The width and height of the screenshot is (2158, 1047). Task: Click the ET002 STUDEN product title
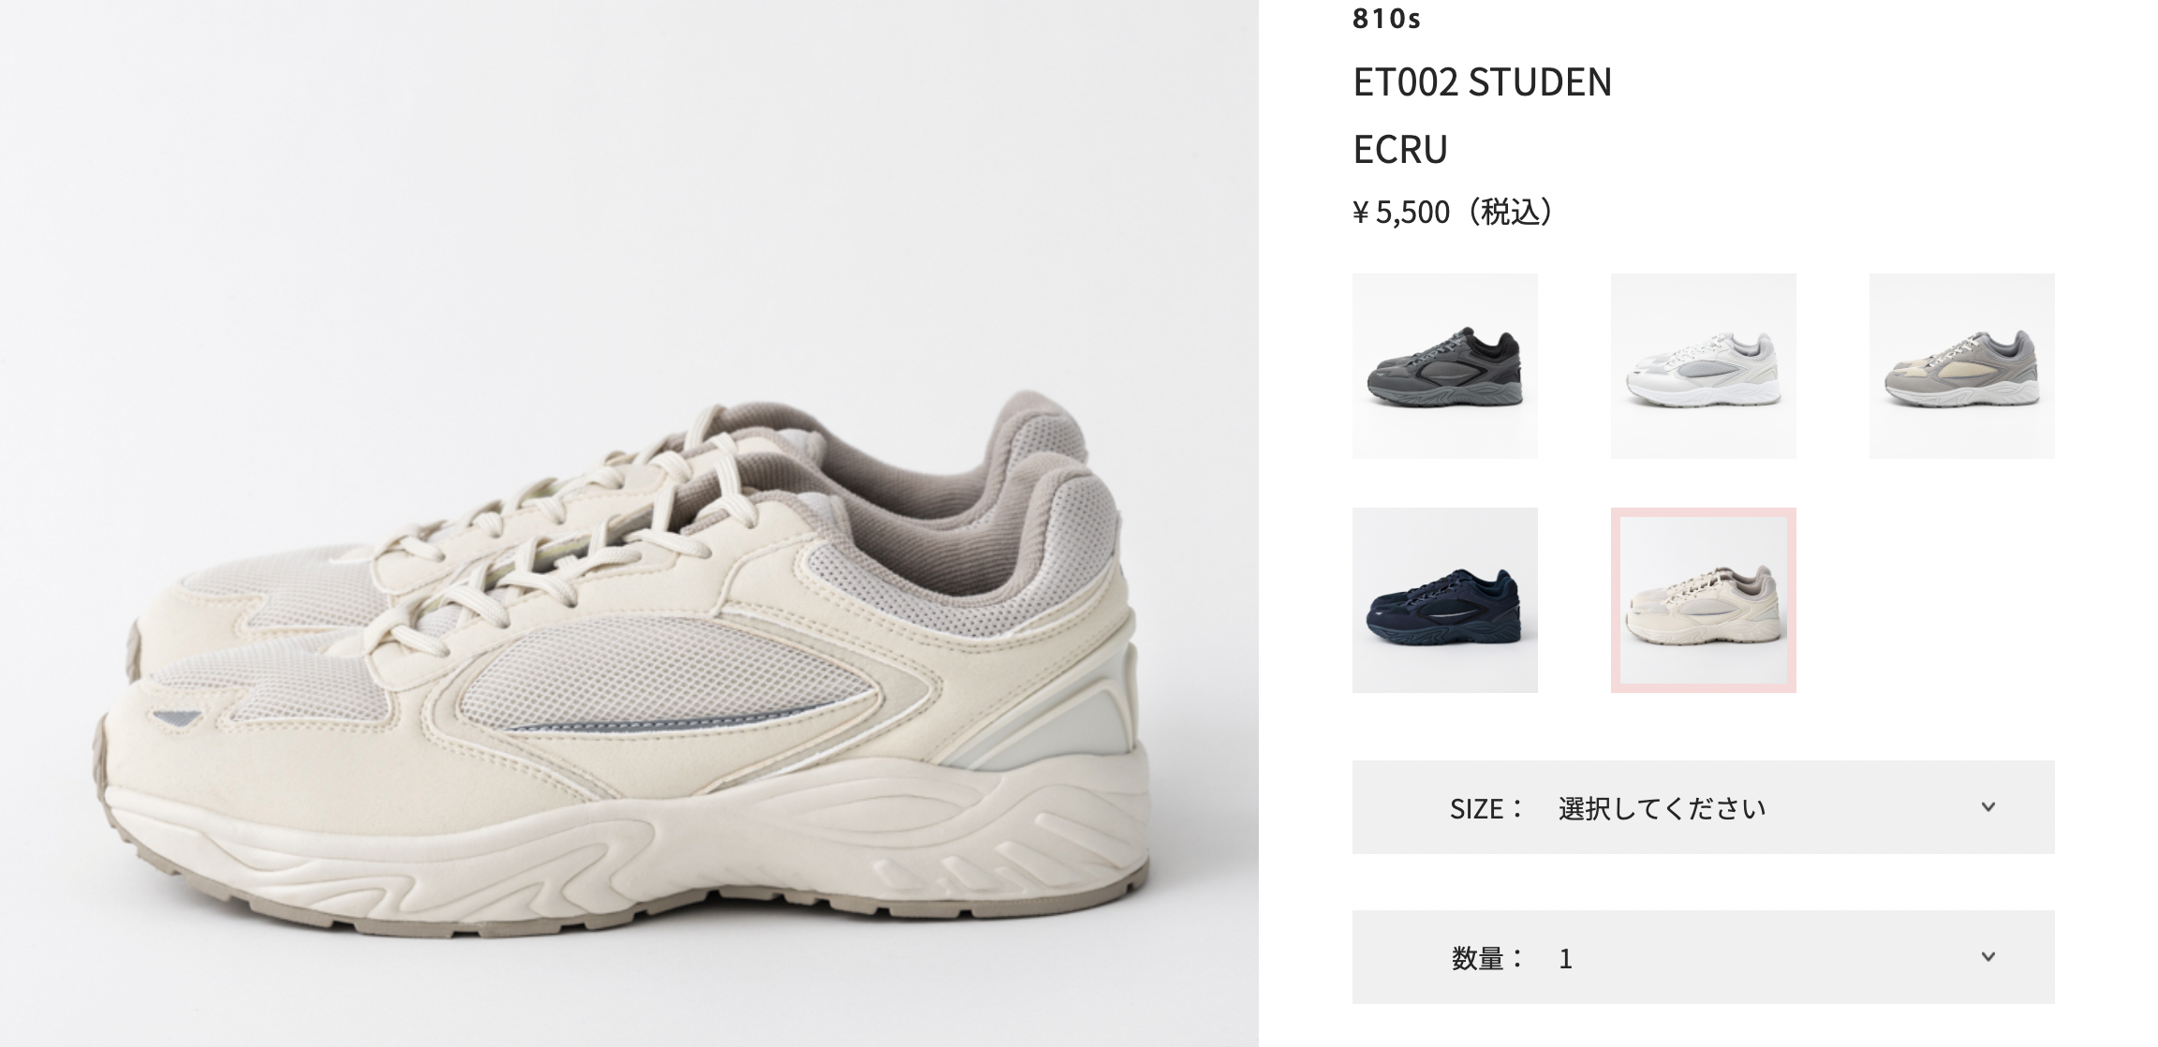pyautogui.click(x=1482, y=82)
